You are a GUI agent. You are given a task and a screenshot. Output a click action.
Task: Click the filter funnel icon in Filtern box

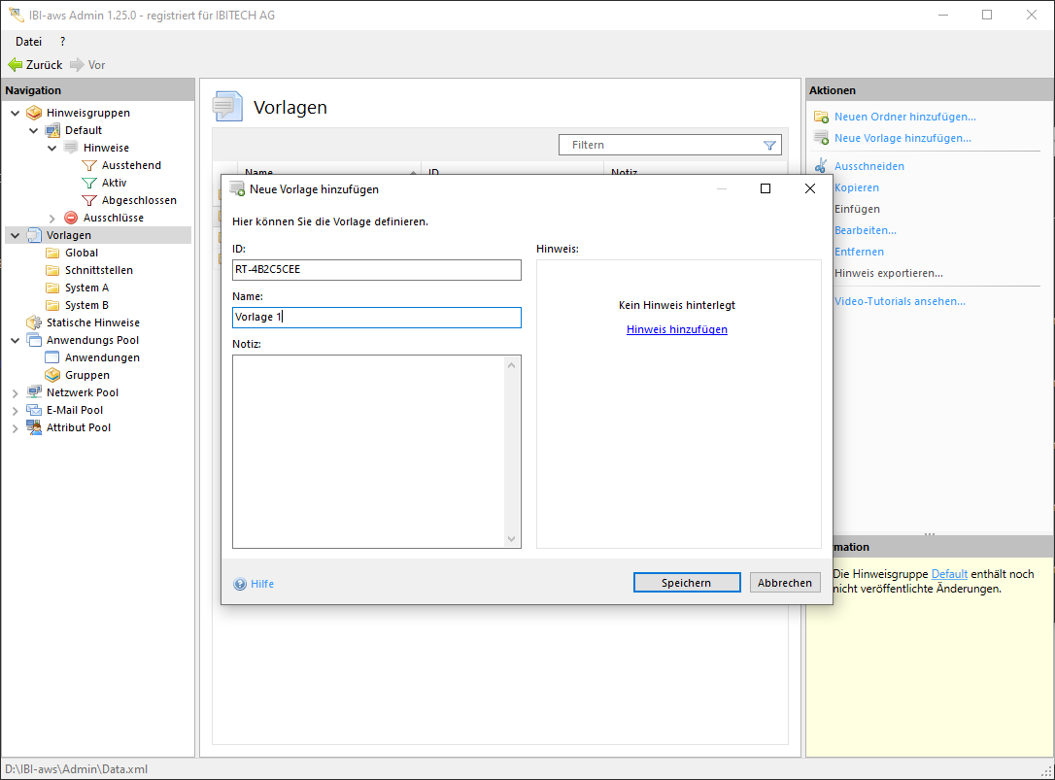(769, 145)
